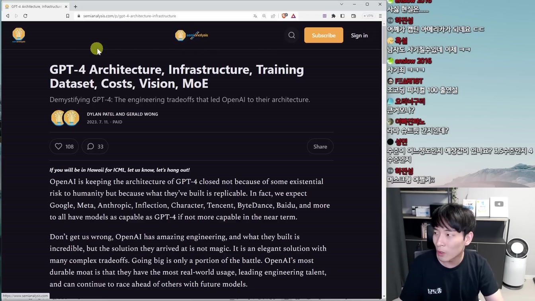Open the translate page icon

[x=255, y=16]
